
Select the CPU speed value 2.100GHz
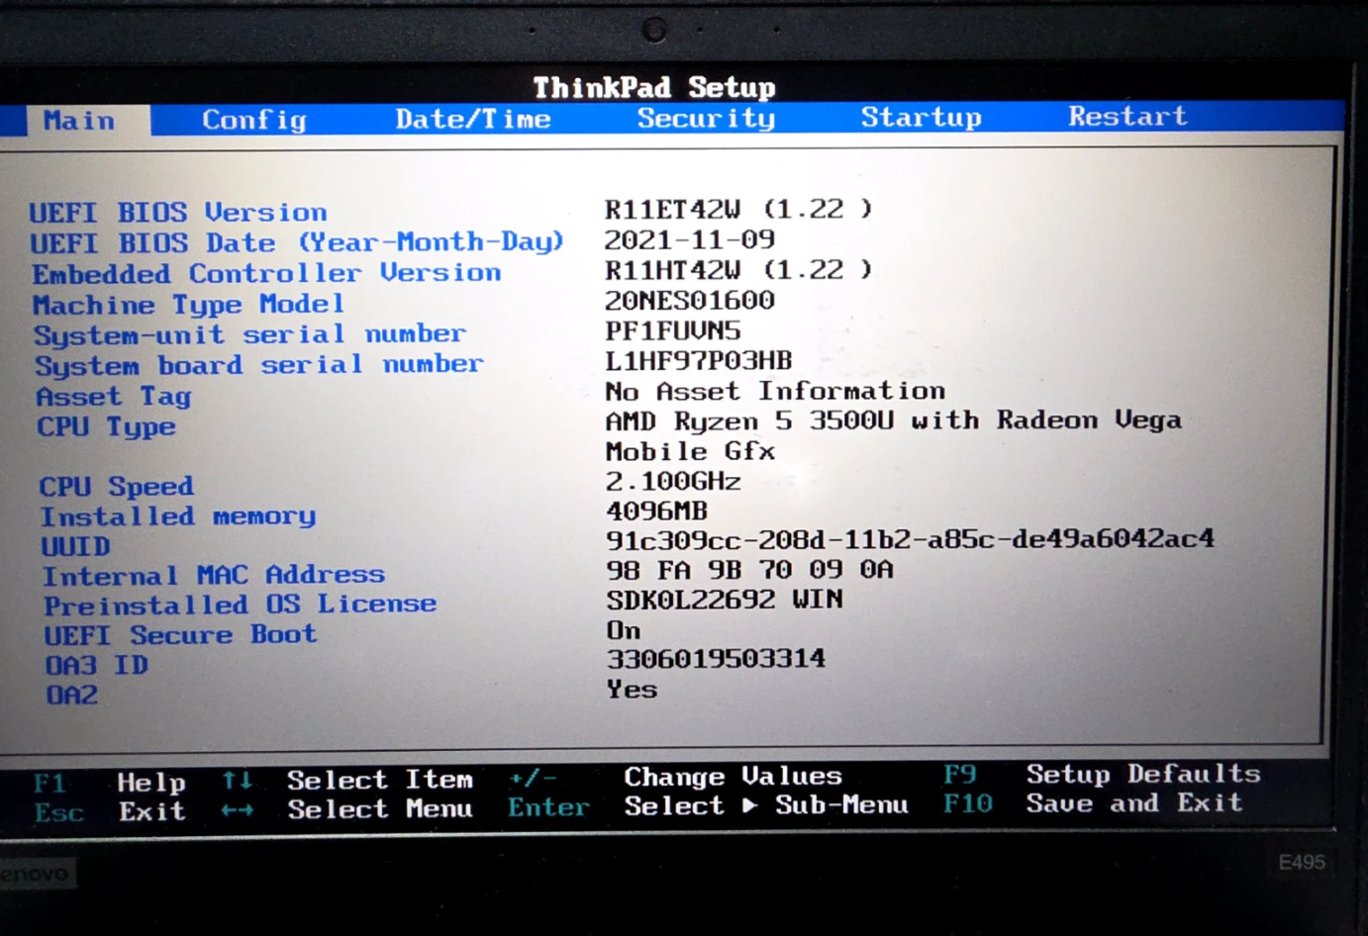673,482
